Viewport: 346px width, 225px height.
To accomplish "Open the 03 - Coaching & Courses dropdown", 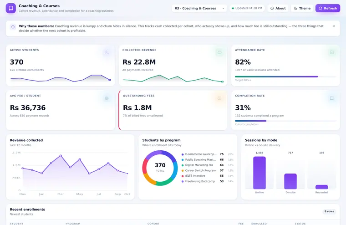I will [199, 8].
